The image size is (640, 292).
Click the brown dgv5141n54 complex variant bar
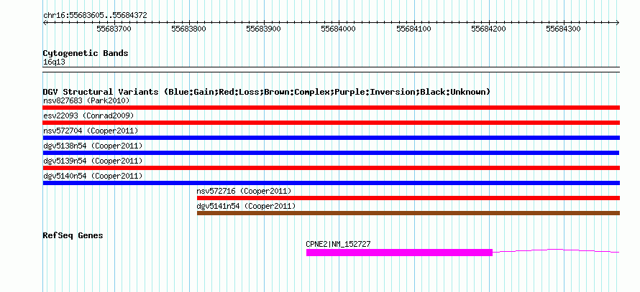click(408, 213)
